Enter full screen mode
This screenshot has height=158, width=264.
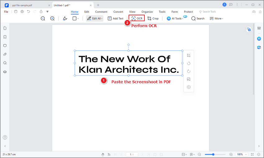(x=252, y=155)
